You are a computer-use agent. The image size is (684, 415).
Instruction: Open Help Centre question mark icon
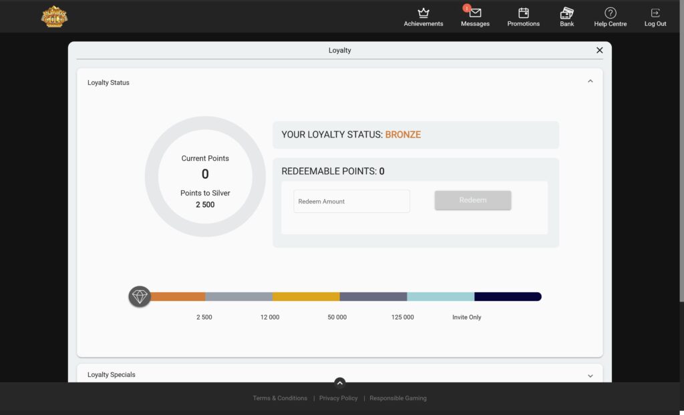pyautogui.click(x=610, y=13)
